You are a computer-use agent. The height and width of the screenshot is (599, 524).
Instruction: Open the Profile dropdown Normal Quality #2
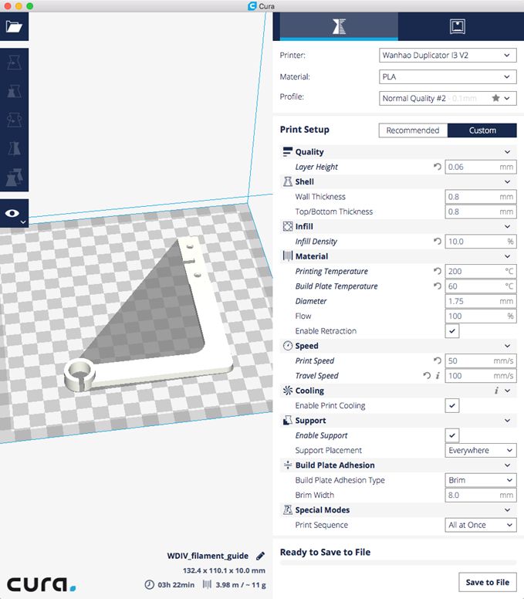coord(448,98)
